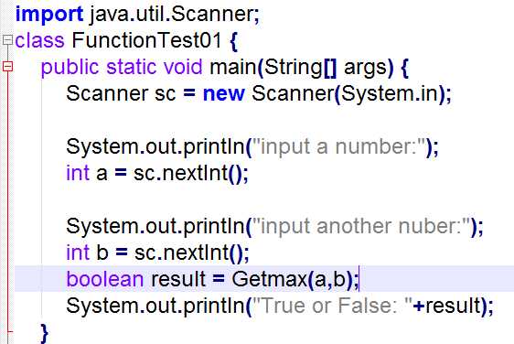Image resolution: width=514 pixels, height=344 pixels.
Task: Click the closing brace of main method
Action: [x=44, y=333]
